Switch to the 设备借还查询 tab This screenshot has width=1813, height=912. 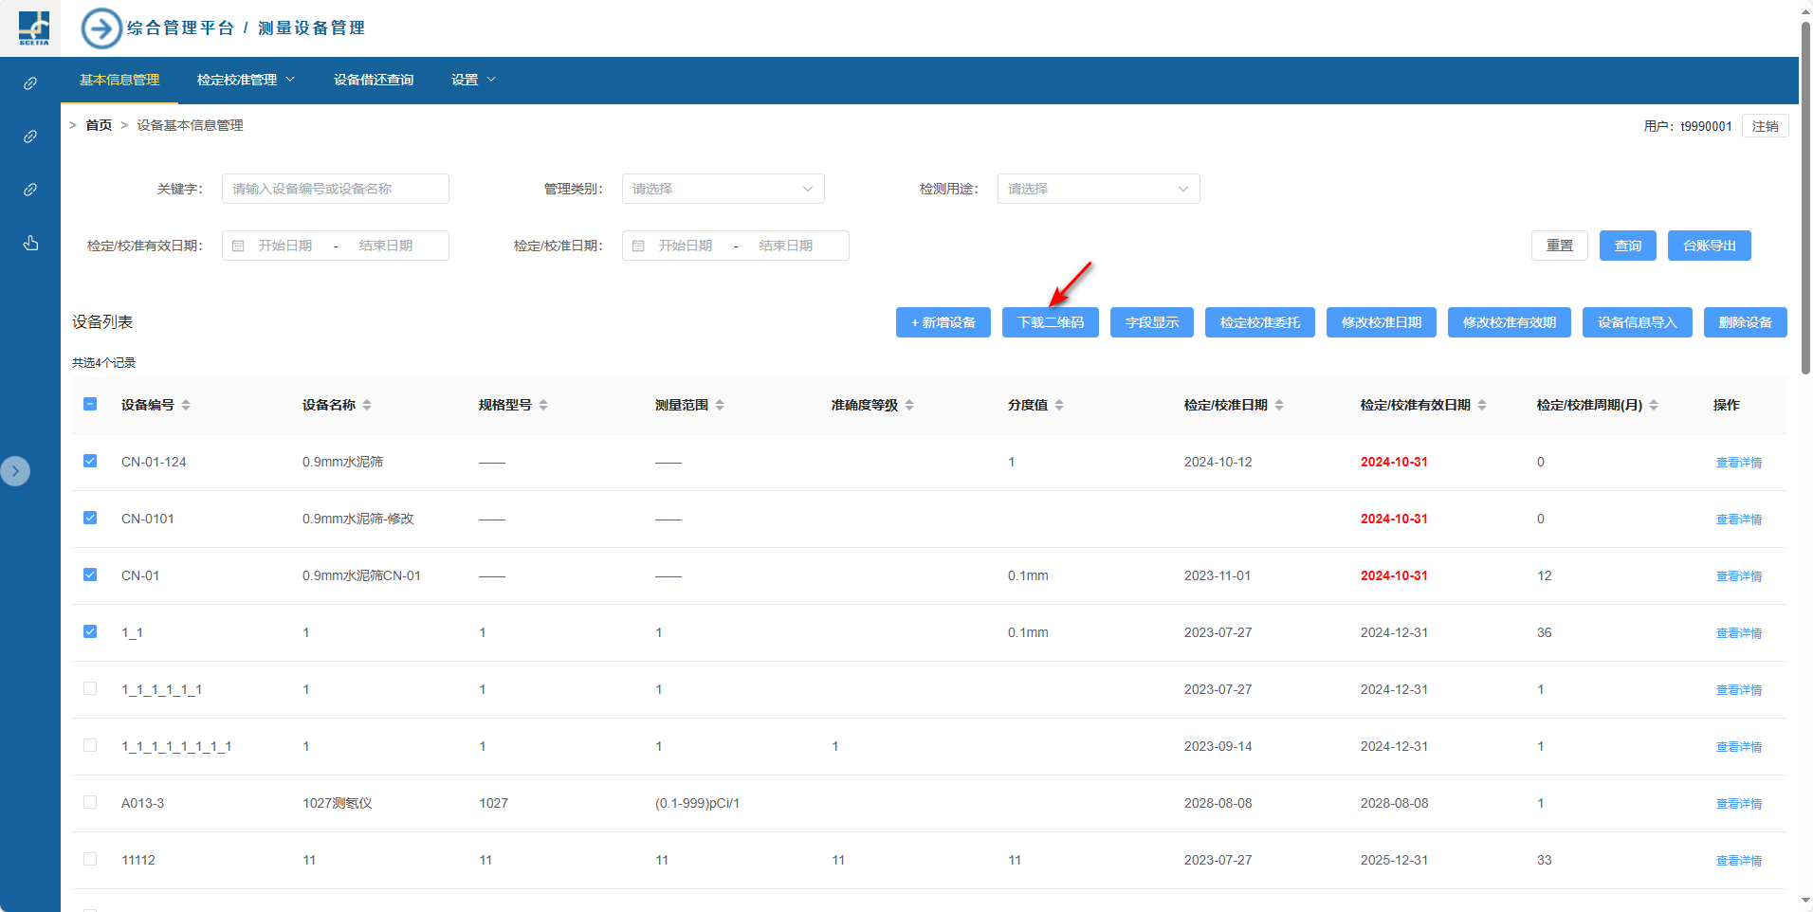[374, 80]
